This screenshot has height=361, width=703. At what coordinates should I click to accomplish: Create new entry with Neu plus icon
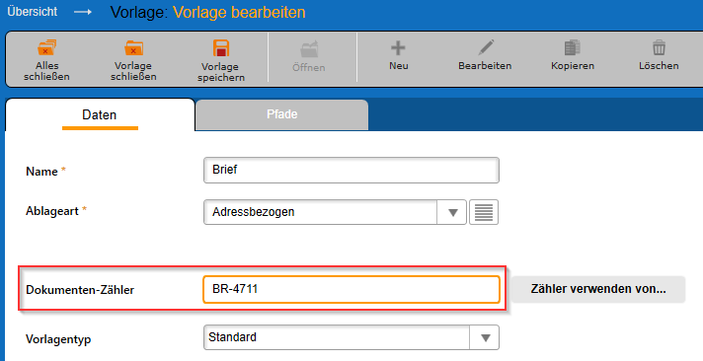coord(398,47)
